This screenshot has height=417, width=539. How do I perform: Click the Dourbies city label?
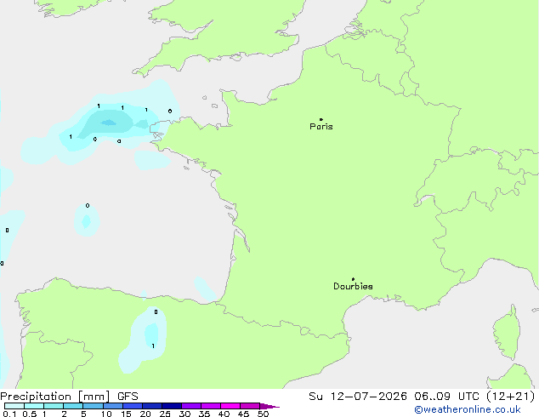click(x=353, y=286)
